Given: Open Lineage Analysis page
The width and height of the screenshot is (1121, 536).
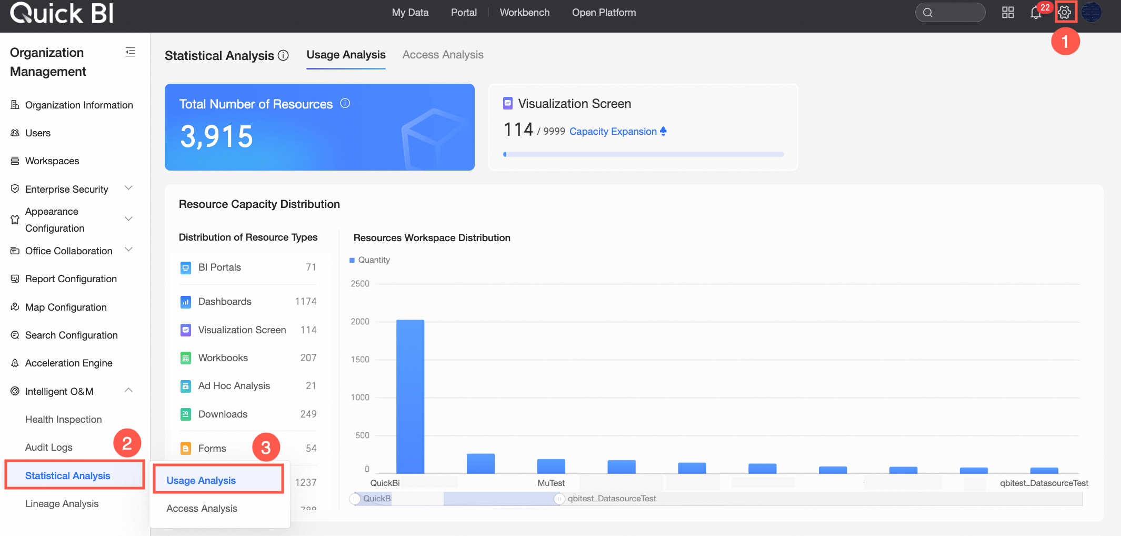Looking at the screenshot, I should click(62, 504).
